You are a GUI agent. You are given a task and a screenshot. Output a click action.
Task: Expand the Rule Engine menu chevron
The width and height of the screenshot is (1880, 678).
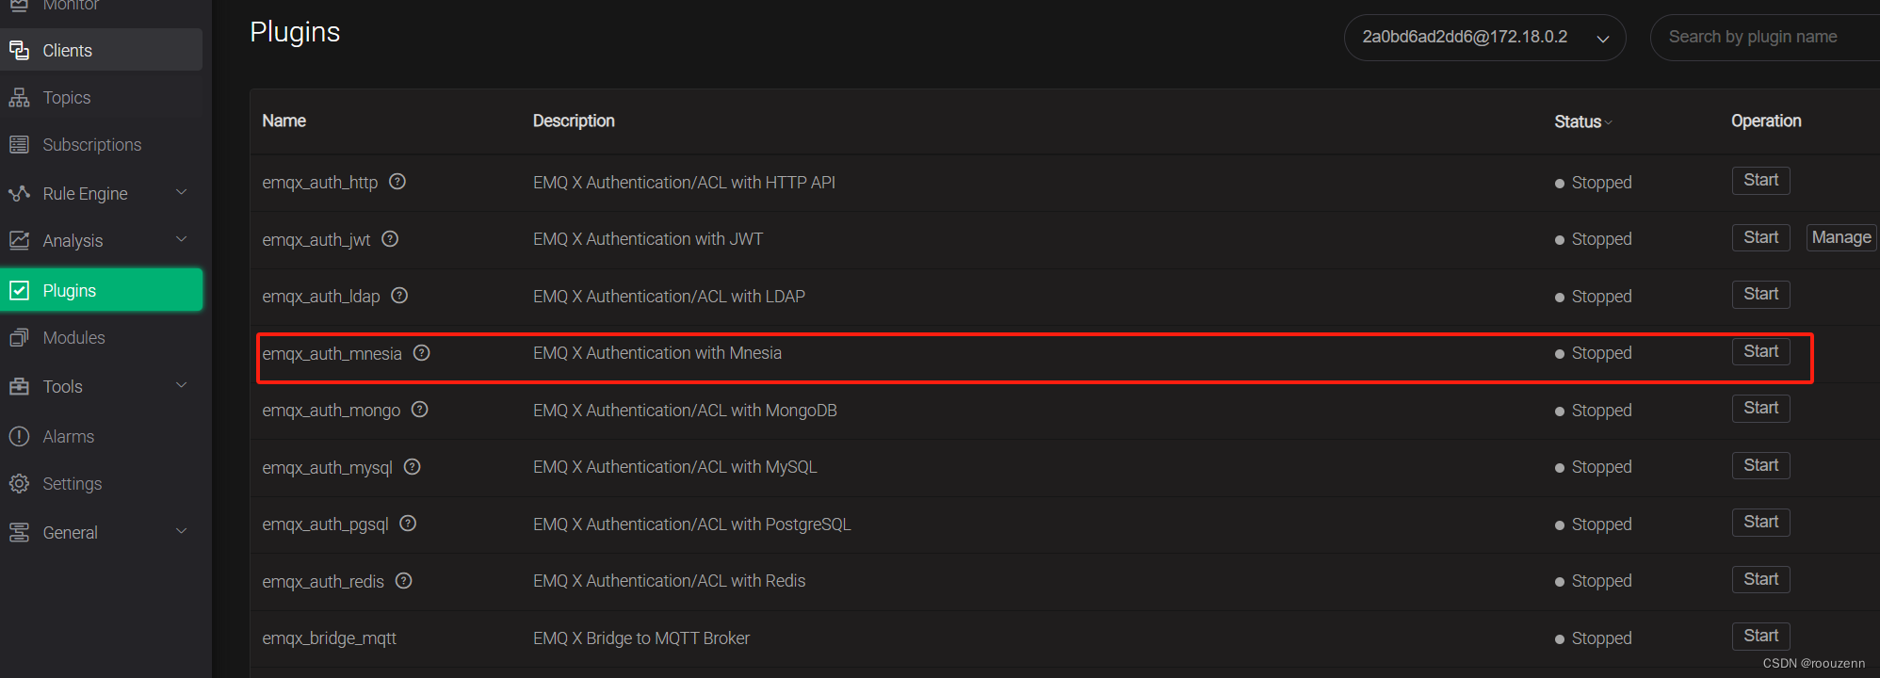pos(182,192)
